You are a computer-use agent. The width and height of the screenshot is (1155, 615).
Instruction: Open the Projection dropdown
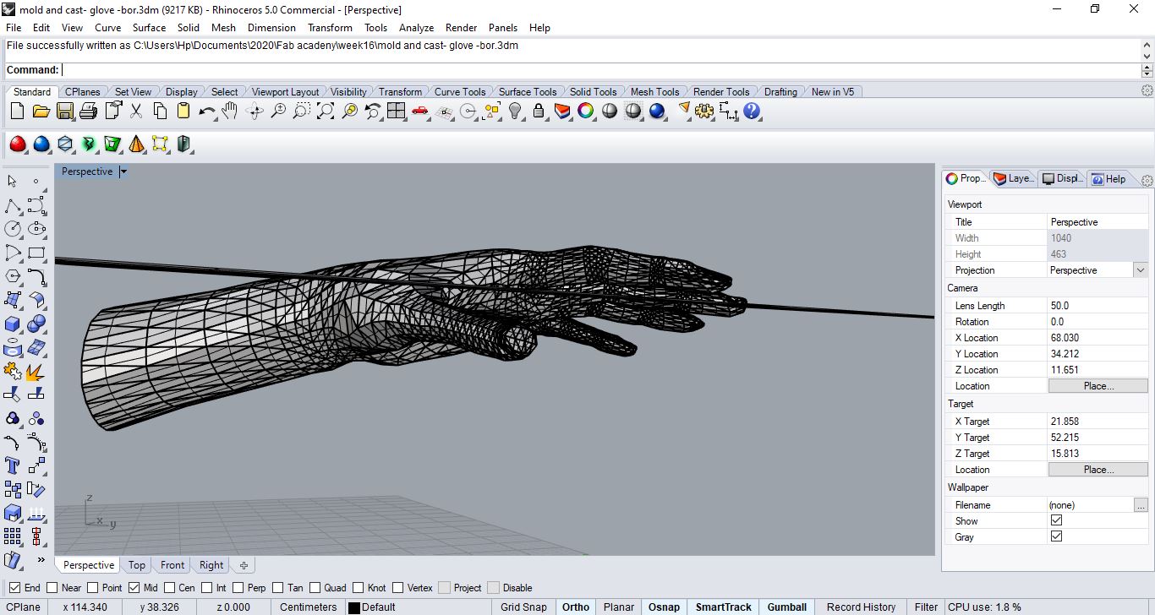click(1141, 270)
